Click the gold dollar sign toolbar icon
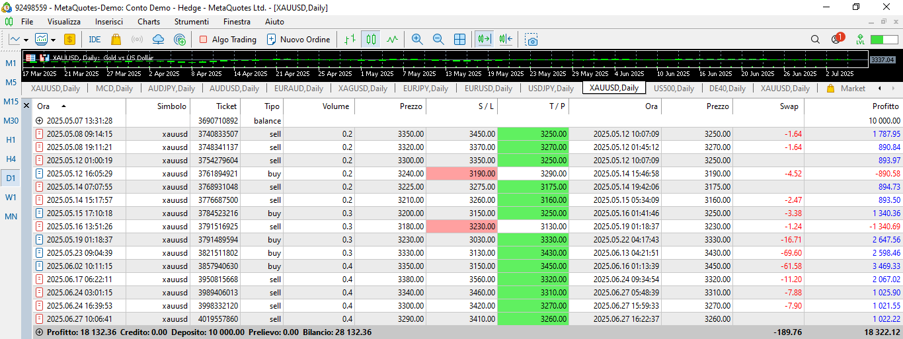The image size is (903, 339). (x=69, y=40)
